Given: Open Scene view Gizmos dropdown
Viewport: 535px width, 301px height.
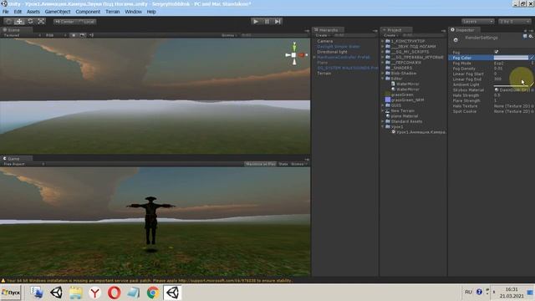Looking at the screenshot, I should coord(229,35).
